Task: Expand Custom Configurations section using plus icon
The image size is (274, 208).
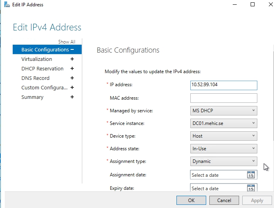Action: (72, 87)
